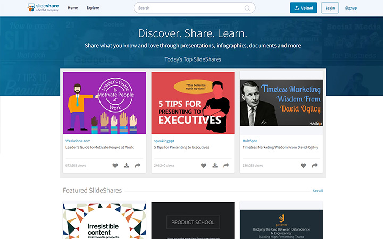Image resolution: width=383 pixels, height=239 pixels.
Task: Go to the Home menu item
Action: pos(73,8)
